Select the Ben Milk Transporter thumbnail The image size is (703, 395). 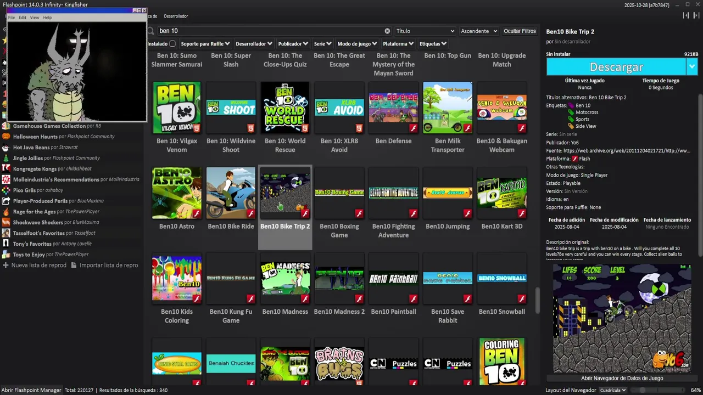448,108
